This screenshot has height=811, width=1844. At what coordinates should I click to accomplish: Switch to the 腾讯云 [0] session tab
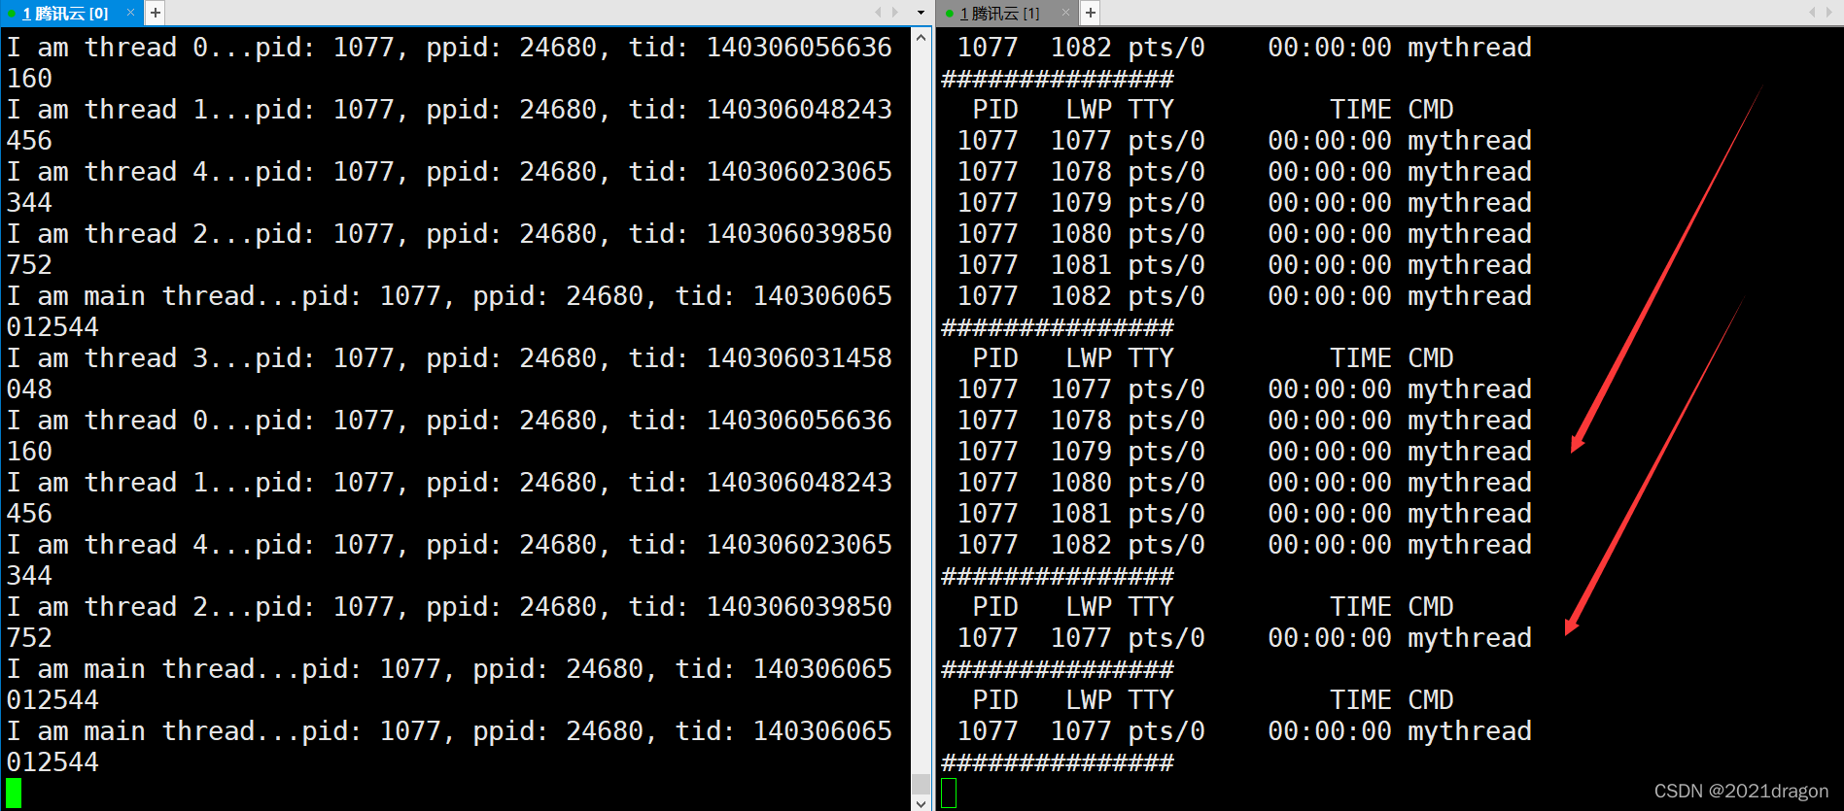(64, 13)
